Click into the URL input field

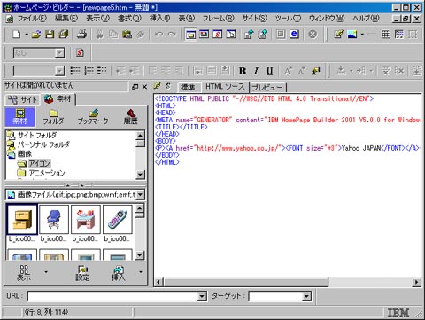(x=112, y=296)
